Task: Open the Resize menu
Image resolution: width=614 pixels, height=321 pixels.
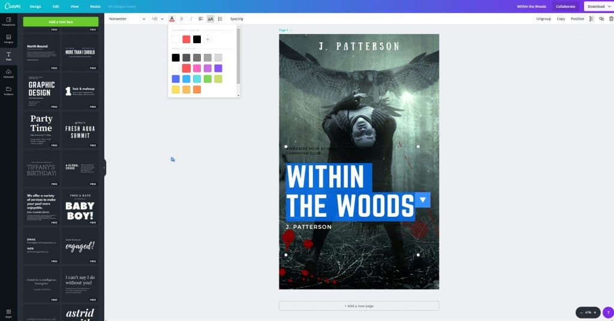Action: 95,6
